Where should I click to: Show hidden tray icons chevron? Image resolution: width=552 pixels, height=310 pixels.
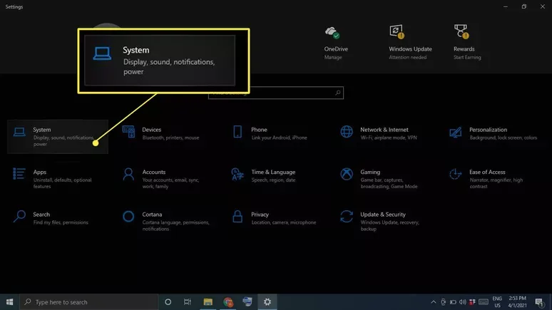point(434,302)
